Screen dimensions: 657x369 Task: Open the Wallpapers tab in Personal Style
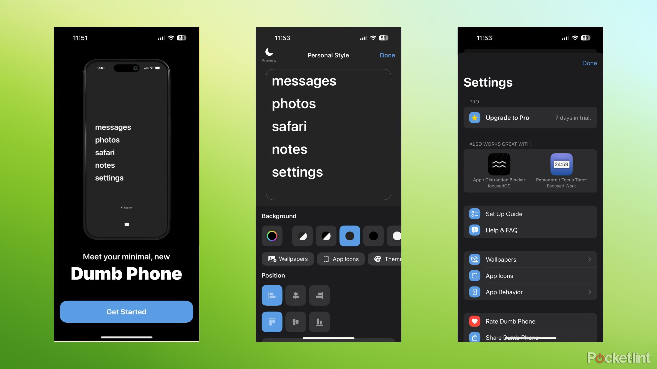(x=288, y=259)
